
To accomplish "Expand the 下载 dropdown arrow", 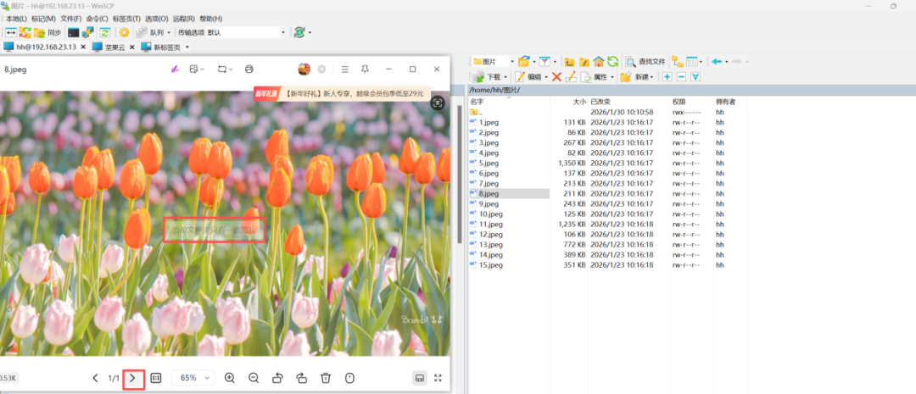I will point(505,76).
